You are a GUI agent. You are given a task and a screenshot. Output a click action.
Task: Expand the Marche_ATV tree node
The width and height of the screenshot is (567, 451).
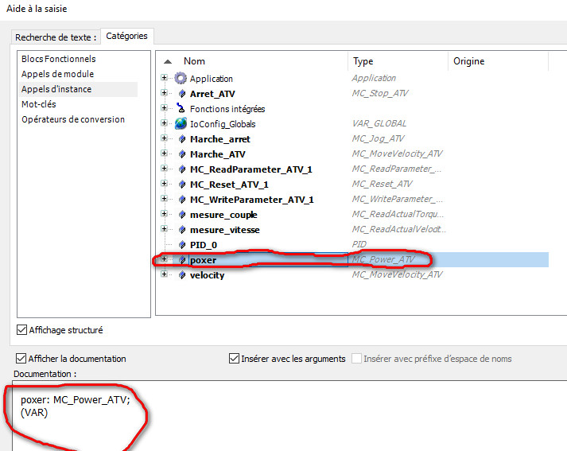pos(165,154)
